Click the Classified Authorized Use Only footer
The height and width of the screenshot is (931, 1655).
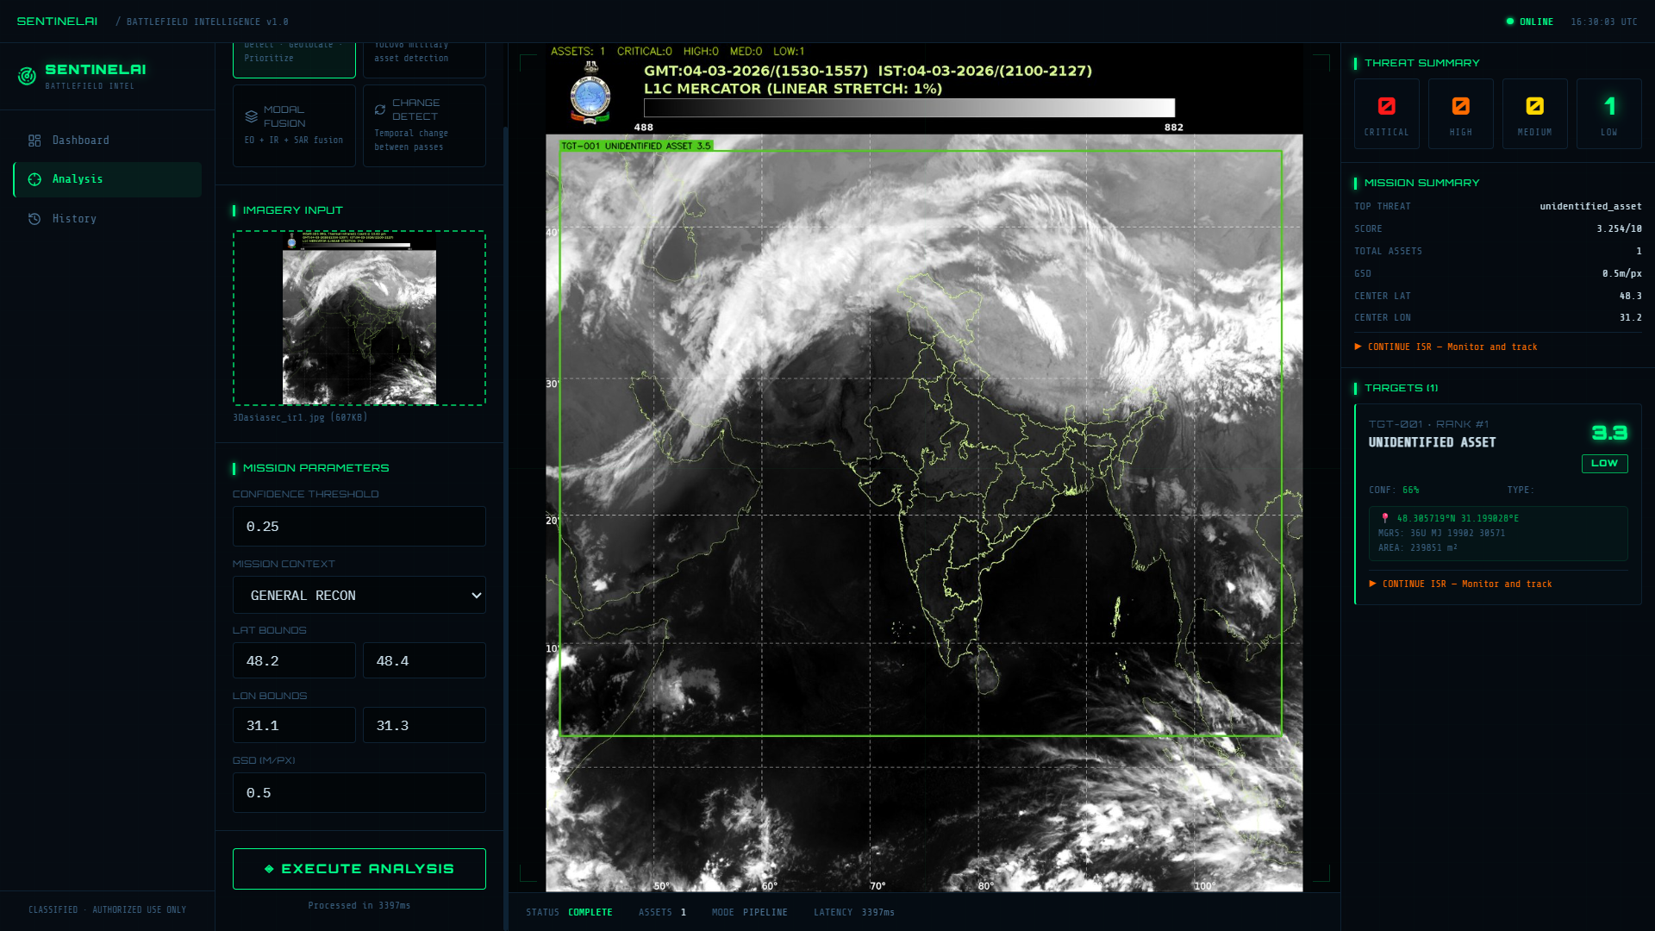point(107,909)
